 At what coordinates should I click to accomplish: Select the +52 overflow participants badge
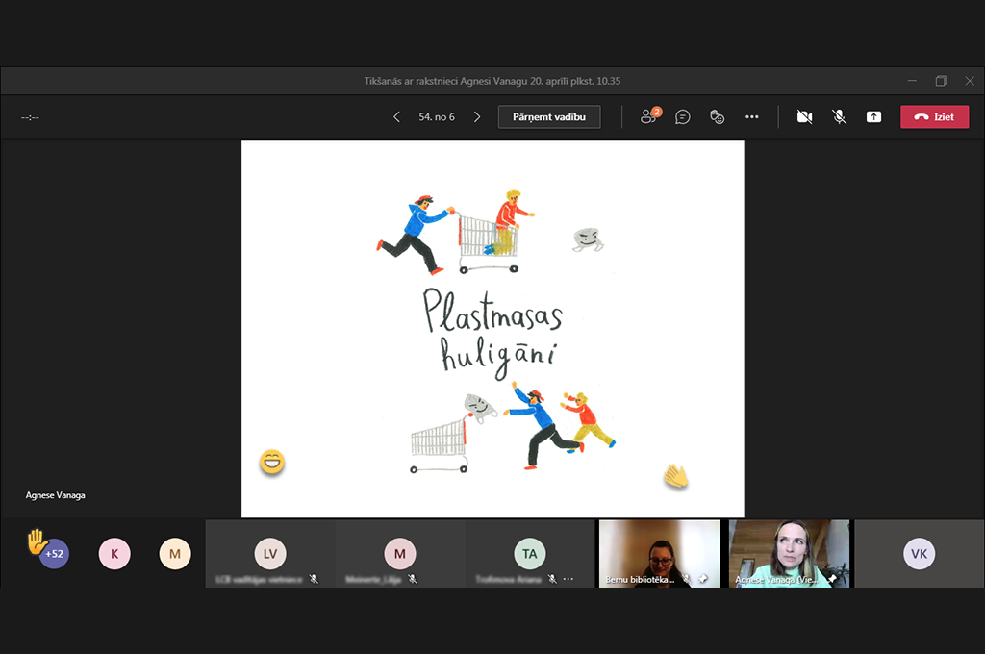click(54, 553)
